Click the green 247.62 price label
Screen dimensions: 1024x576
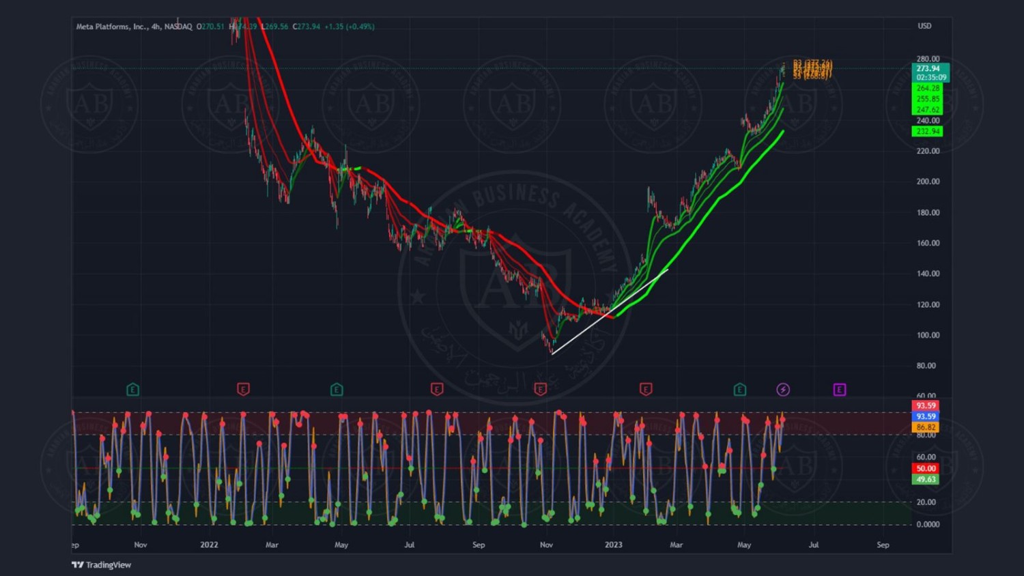(928, 110)
